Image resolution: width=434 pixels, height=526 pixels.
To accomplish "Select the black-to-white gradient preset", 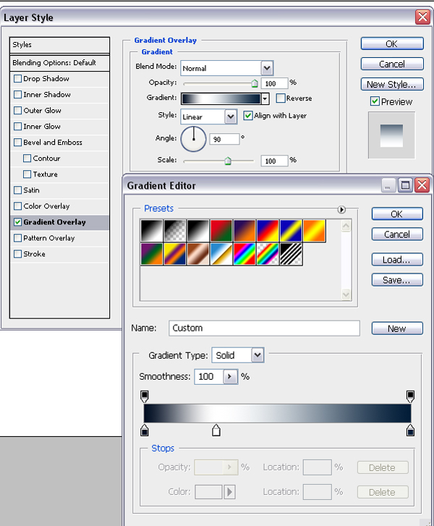I will 198,231.
